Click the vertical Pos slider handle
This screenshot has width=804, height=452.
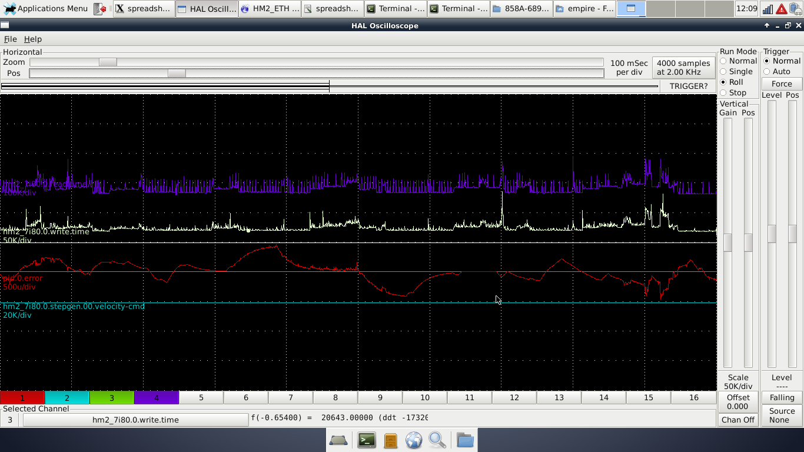click(x=748, y=242)
